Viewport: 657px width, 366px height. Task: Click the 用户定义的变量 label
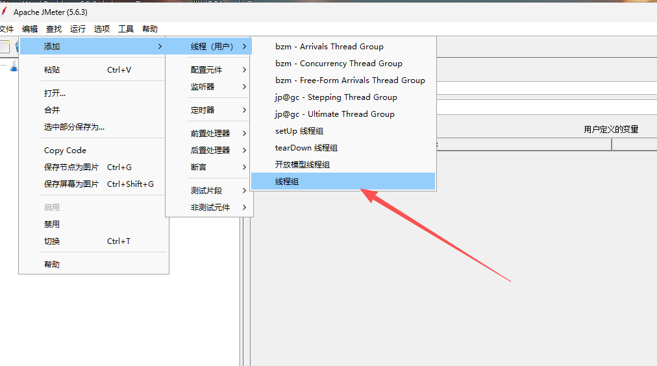pos(611,129)
